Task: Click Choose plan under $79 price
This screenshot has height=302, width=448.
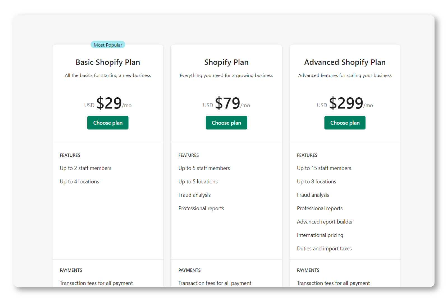Action: pyautogui.click(x=226, y=123)
